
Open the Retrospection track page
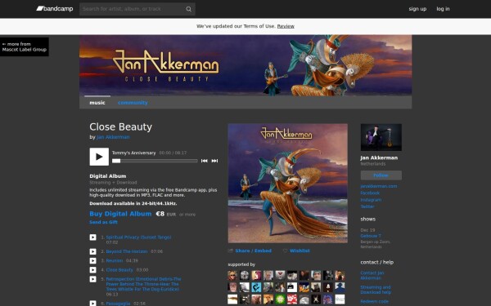(143, 284)
